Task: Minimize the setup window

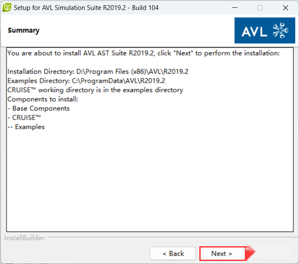Action: tap(235, 8)
